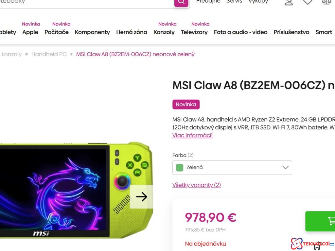Click the Novinka badge under title
This screenshot has height=251, width=335.
[x=186, y=105]
